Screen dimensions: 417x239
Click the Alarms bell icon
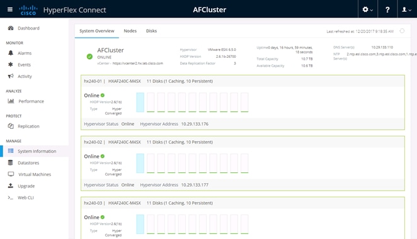tap(11, 53)
